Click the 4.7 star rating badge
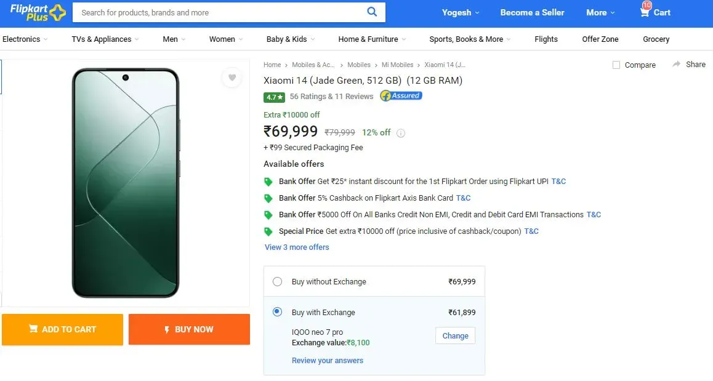The height and width of the screenshot is (381, 713). 274,97
